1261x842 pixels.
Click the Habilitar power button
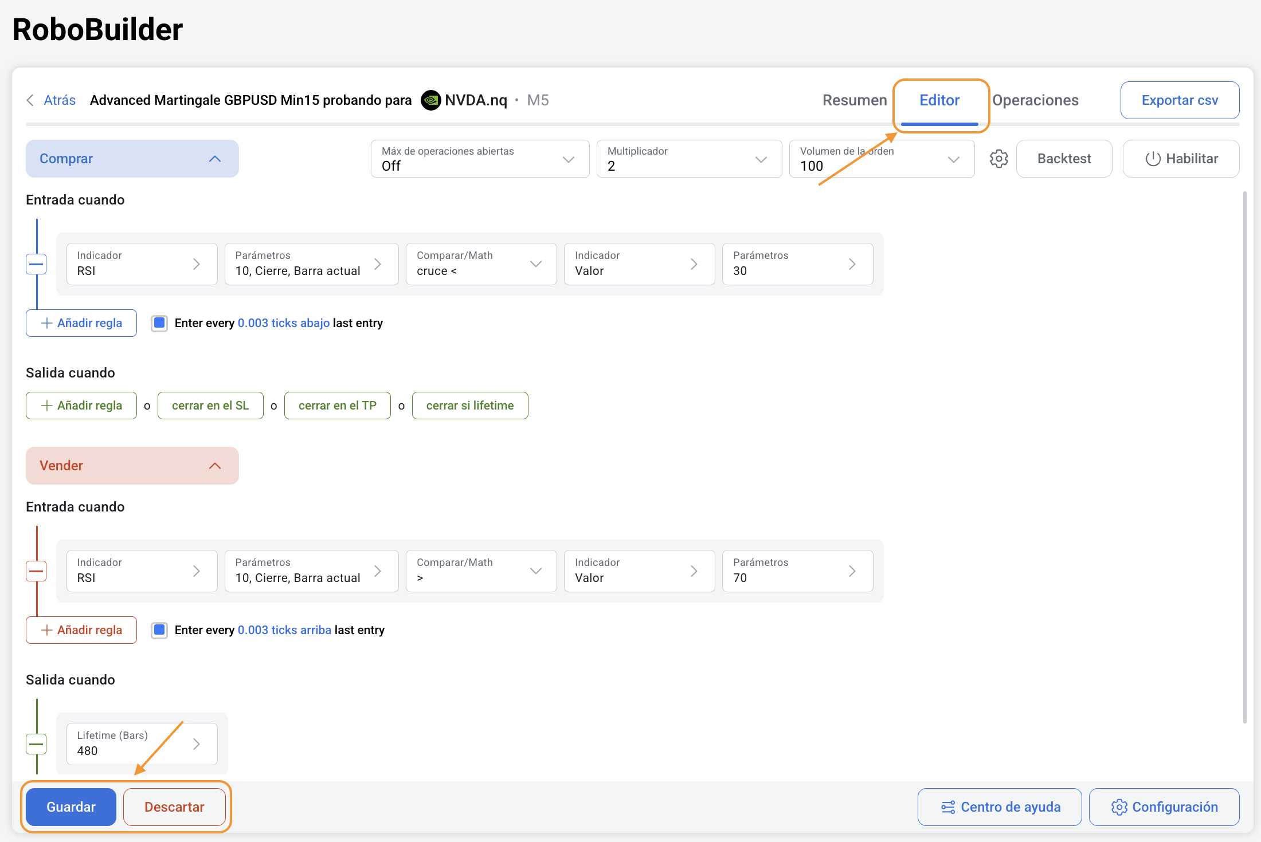(1181, 159)
